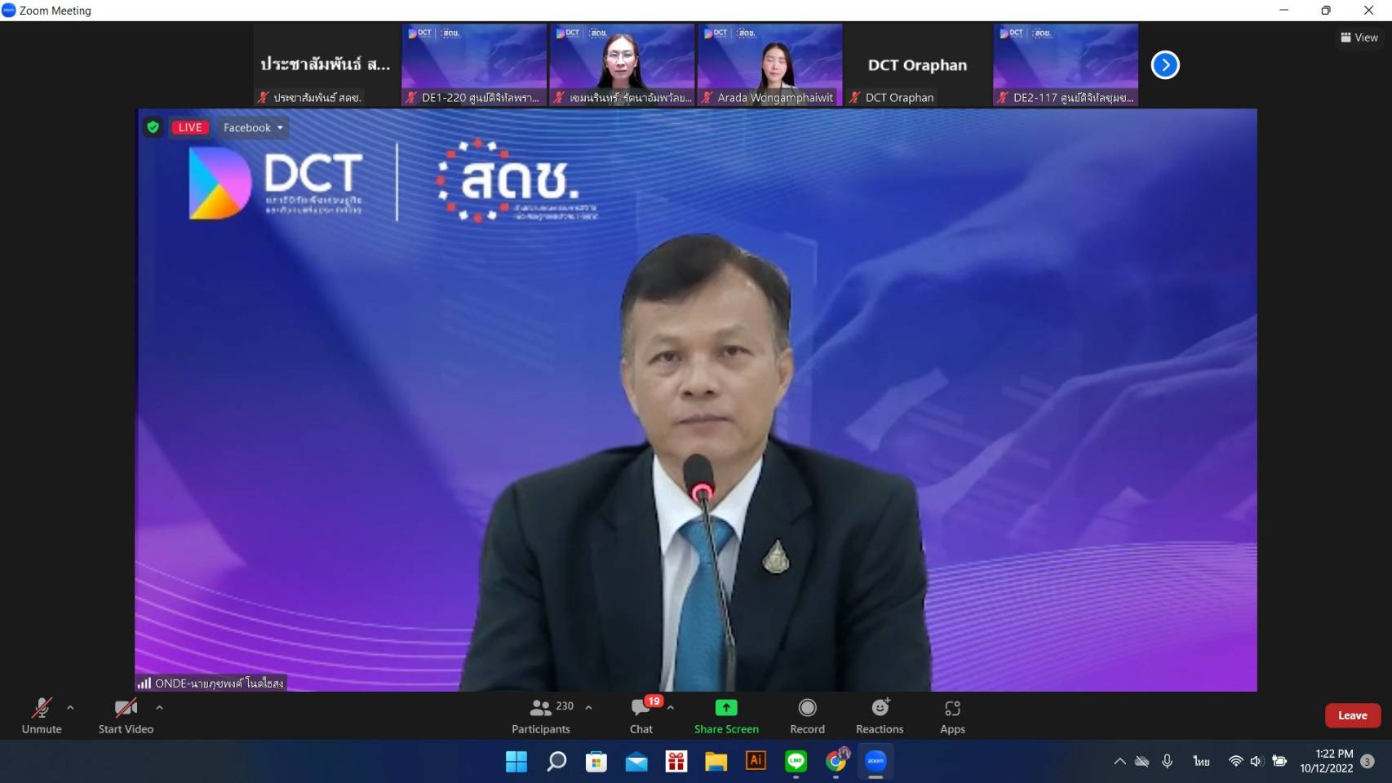Screen dimensions: 1392x783
Task: Toggle Start Video on
Action: [126, 715]
